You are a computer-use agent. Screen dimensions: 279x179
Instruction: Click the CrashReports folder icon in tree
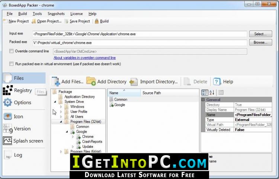tap(78, 141)
